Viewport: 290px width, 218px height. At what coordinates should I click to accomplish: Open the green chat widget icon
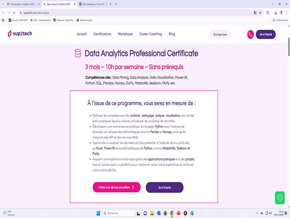280,198
